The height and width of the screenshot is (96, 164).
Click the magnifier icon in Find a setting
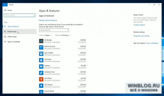pyautogui.click(x=34, y=15)
